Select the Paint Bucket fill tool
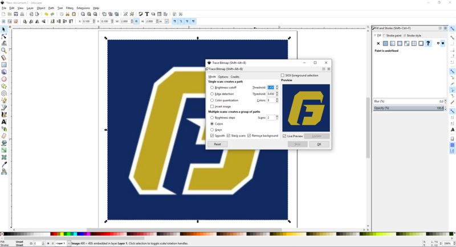Image resolution: width=456 pixels, height=247 pixels. [x=4, y=143]
